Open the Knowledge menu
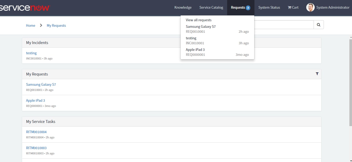Image resolution: width=352 pixels, height=162 pixels. [x=183, y=7]
